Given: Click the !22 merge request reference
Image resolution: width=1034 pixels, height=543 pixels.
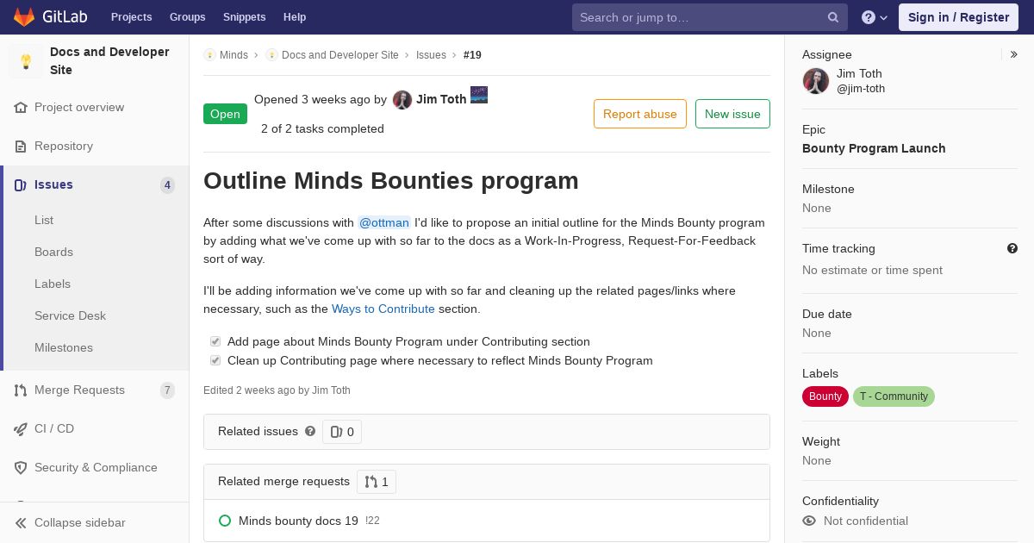Looking at the screenshot, I should [x=372, y=521].
